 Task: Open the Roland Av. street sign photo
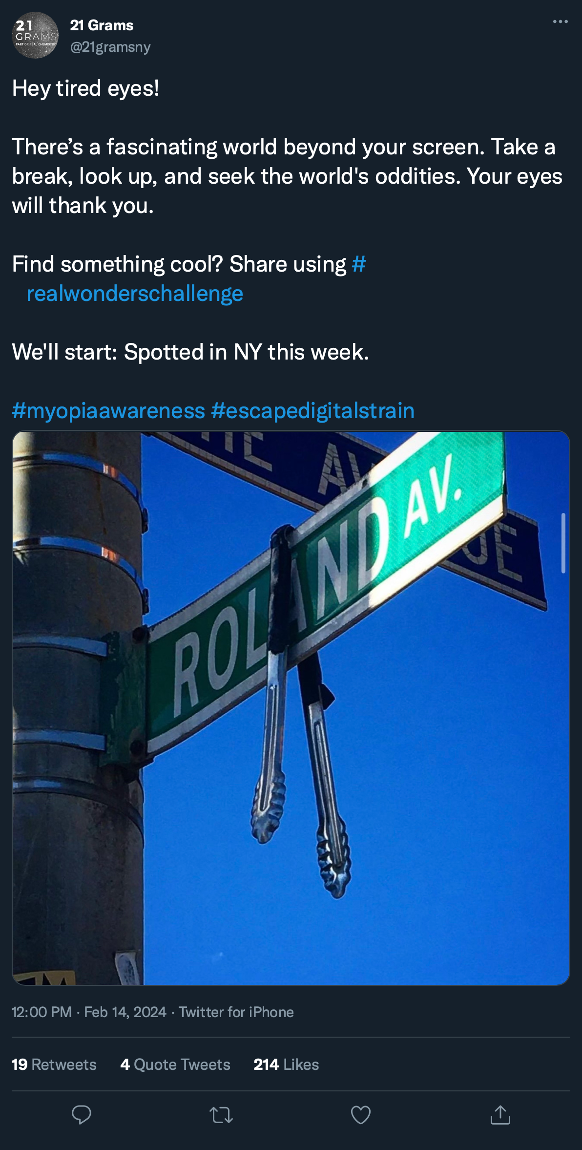291,707
